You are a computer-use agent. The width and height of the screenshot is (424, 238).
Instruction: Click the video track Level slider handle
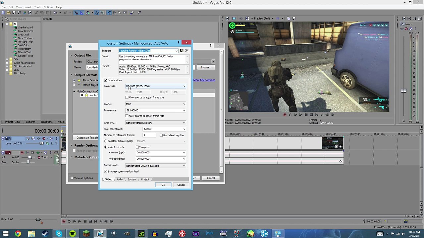coord(41,143)
